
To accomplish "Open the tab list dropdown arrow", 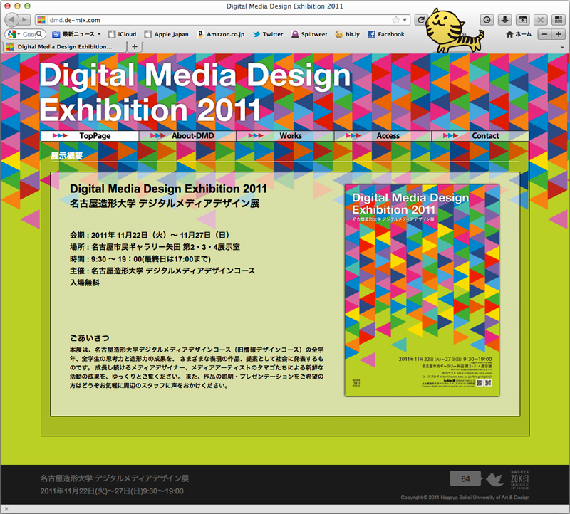I will tap(562, 47).
